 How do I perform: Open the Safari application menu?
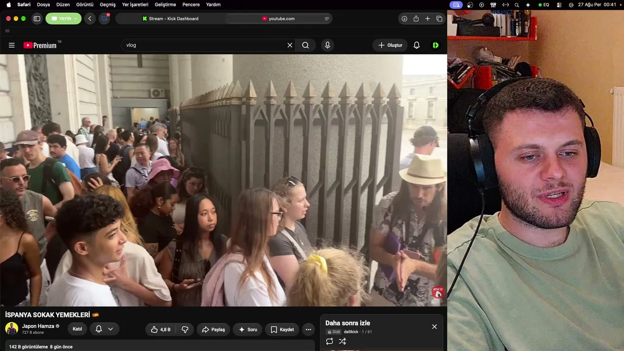tap(24, 4)
